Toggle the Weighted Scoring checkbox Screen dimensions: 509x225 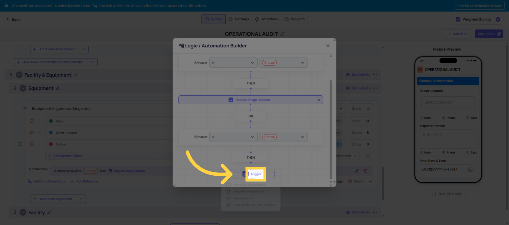coord(458,19)
